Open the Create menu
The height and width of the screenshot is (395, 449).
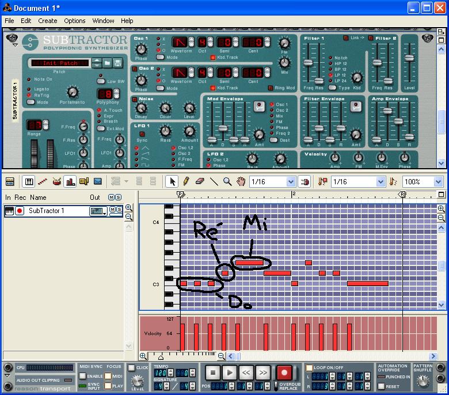pos(48,21)
